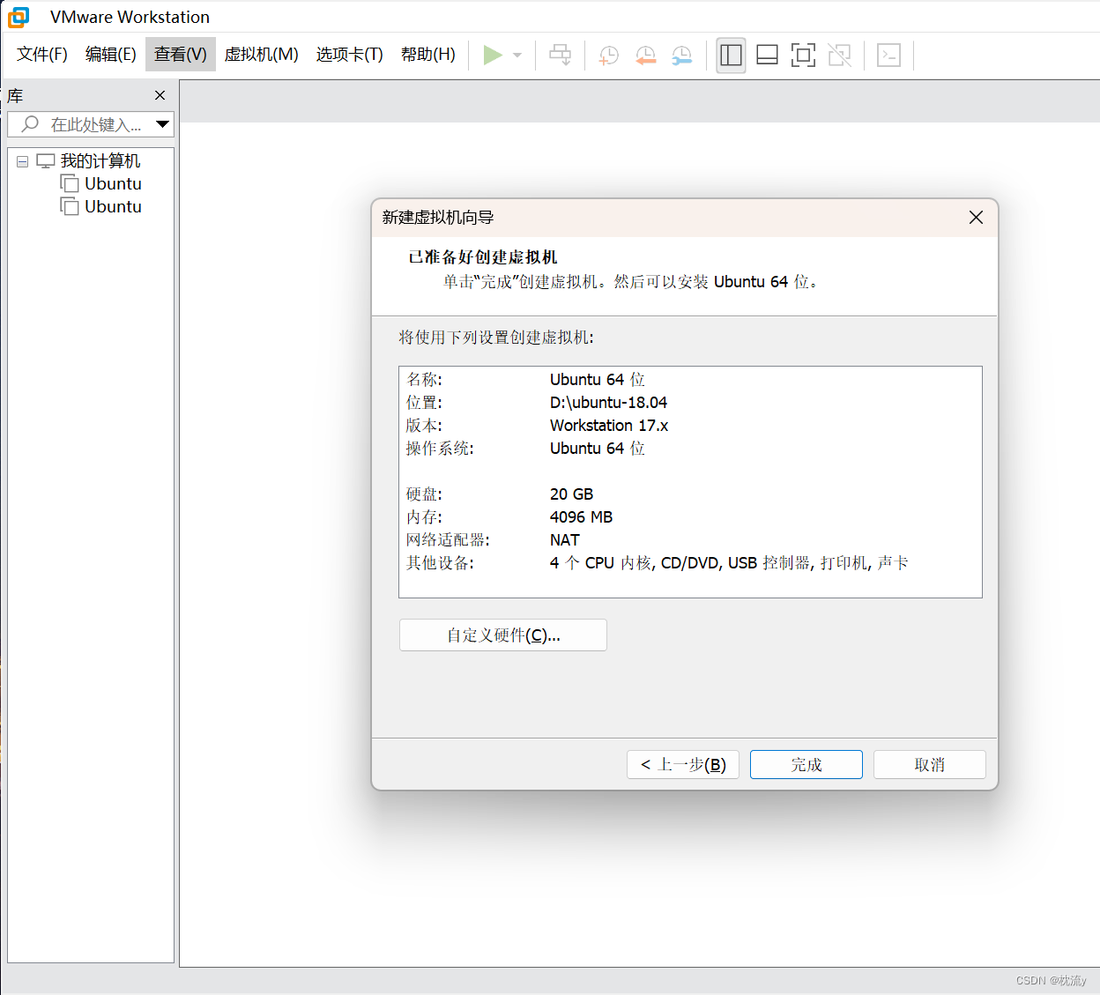Viewport: 1100px width, 995px height.
Task: Click the NAT network adapter value
Action: 565,540
